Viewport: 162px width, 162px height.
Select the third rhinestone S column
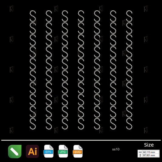tap(65, 70)
